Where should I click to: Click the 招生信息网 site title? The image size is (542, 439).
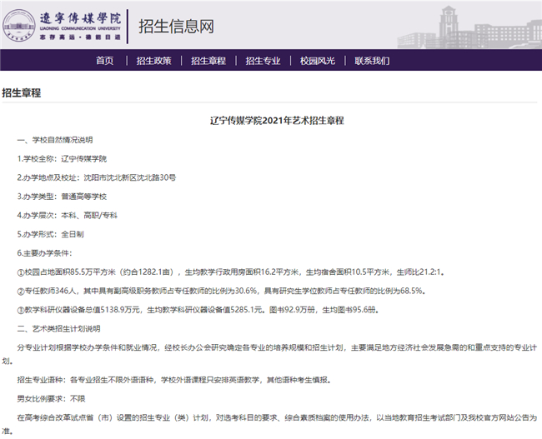click(177, 27)
